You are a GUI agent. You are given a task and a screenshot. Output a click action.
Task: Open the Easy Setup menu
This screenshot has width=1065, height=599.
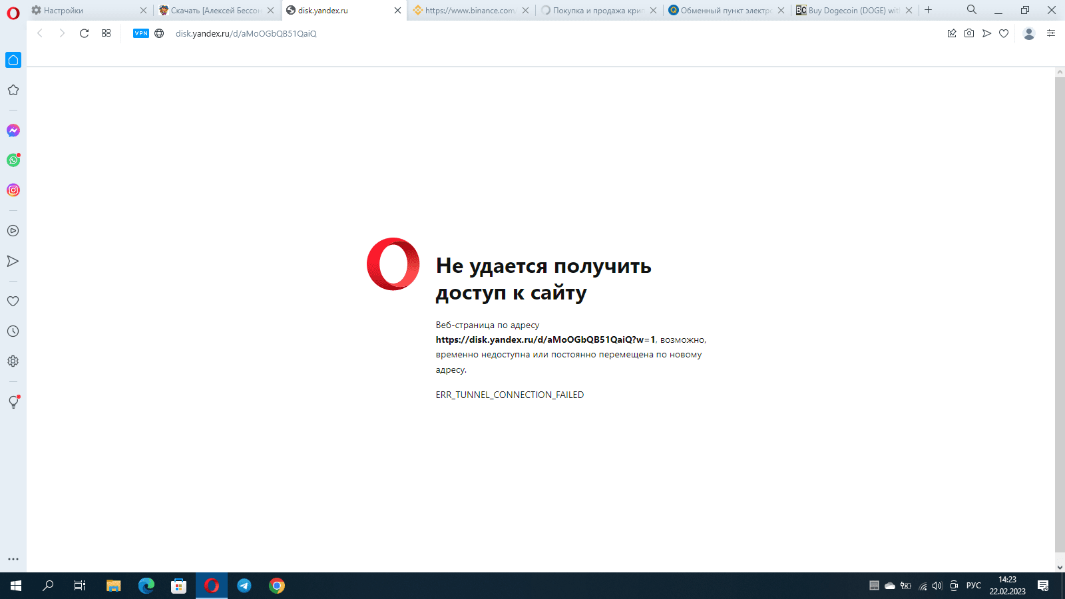[x=1051, y=33]
